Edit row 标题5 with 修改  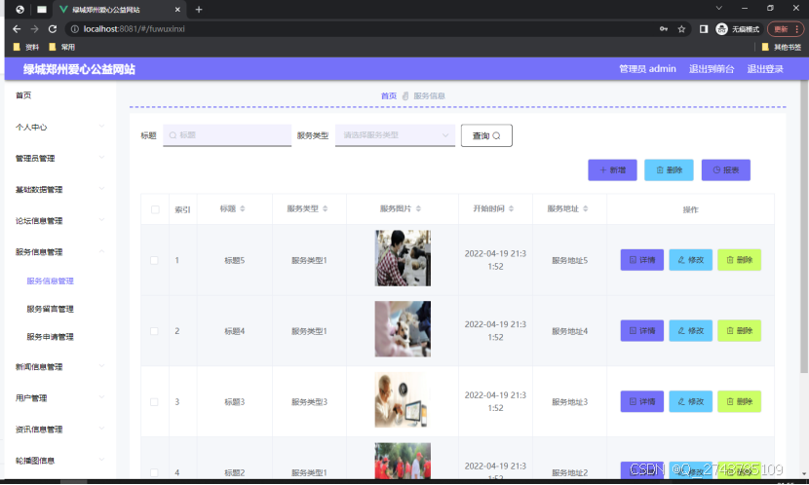(x=690, y=260)
